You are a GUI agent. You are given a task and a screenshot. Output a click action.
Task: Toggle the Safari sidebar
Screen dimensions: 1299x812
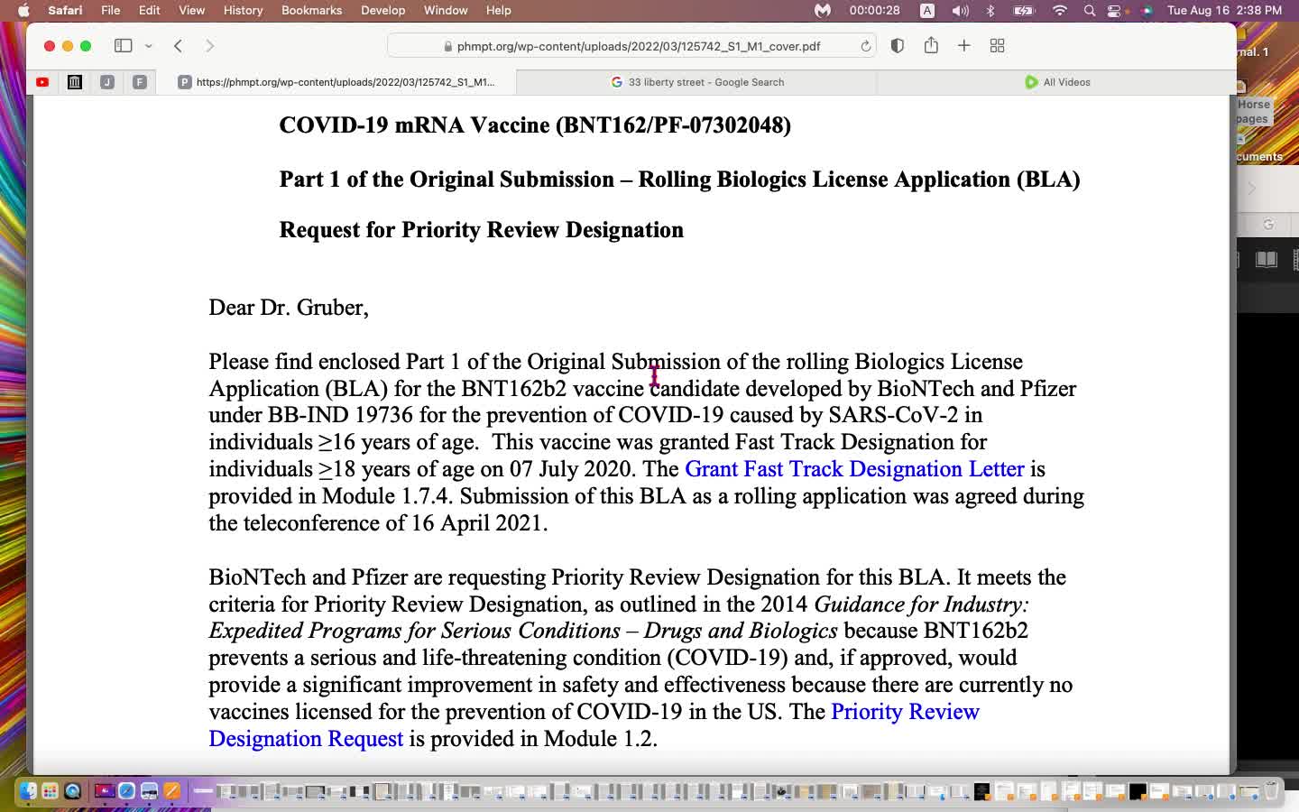click(x=124, y=45)
